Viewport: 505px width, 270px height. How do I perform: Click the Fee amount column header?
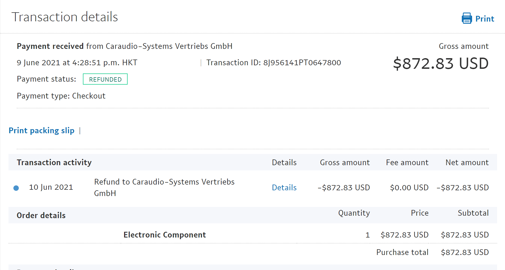[x=407, y=162]
